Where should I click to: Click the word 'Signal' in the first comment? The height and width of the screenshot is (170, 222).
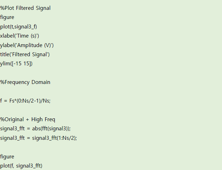point(43,8)
